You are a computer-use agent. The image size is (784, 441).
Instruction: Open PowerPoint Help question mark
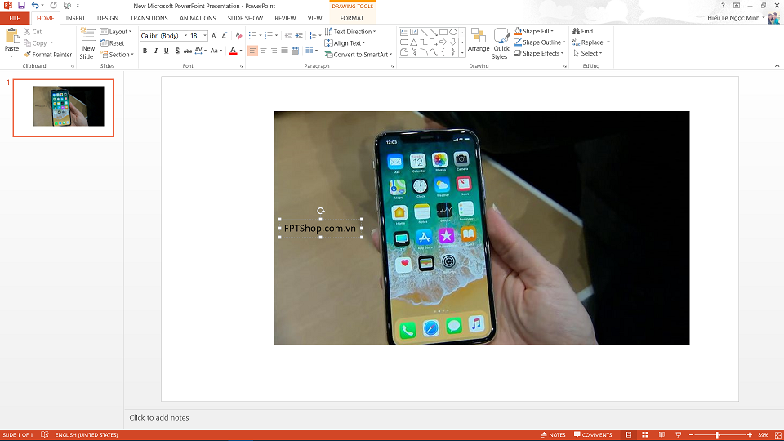[x=723, y=6]
